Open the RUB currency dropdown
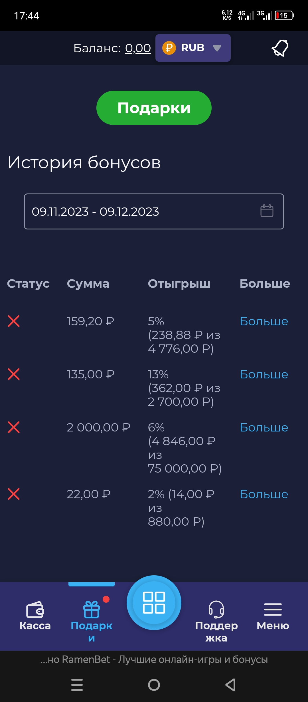The width and height of the screenshot is (308, 702). click(193, 48)
